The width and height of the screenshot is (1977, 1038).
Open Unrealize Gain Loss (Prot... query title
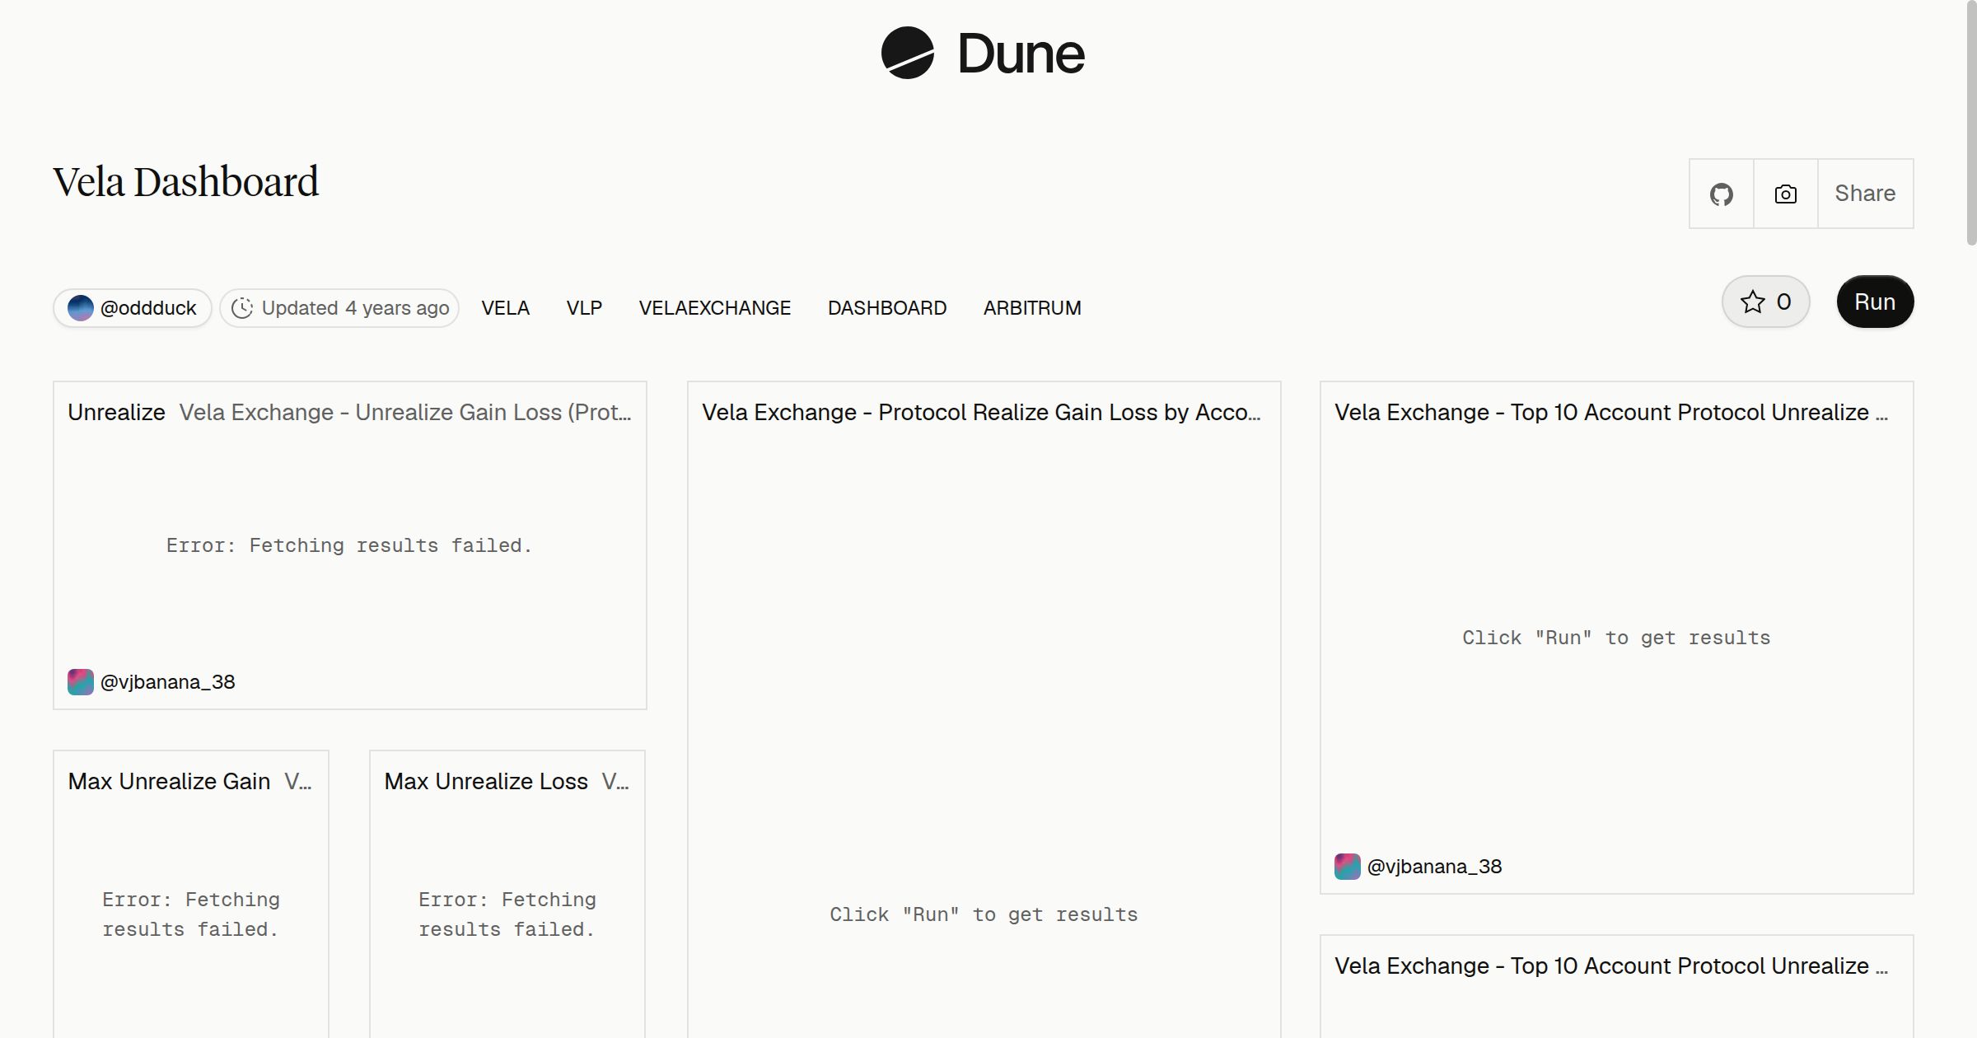pyautogui.click(x=405, y=412)
